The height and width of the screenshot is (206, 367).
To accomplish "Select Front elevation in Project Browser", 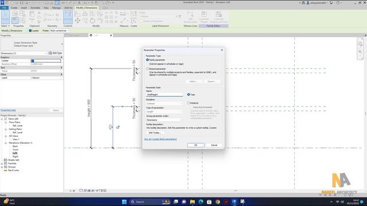I will [15, 150].
